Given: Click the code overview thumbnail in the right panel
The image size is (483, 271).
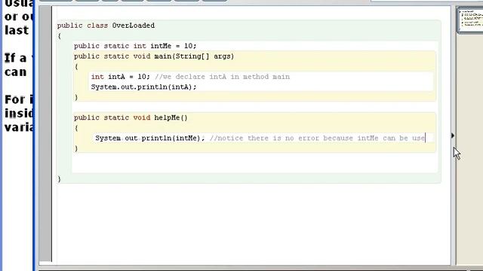Looking at the screenshot, I should pyautogui.click(x=470, y=20).
